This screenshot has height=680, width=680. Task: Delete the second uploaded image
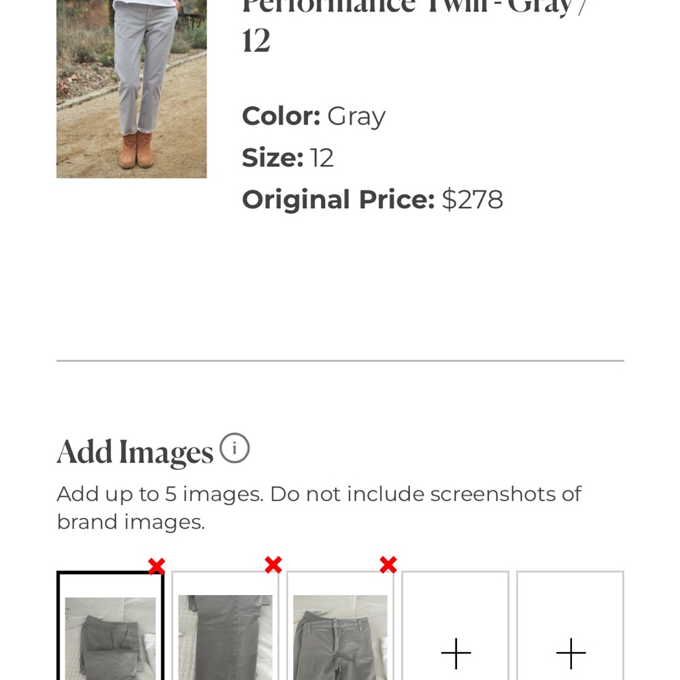(272, 564)
